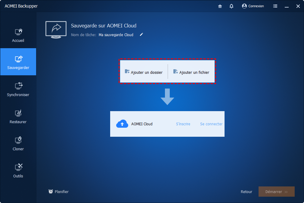Open the hamburger list menu
Viewport: 304px width, 203px height.
click(275, 6)
